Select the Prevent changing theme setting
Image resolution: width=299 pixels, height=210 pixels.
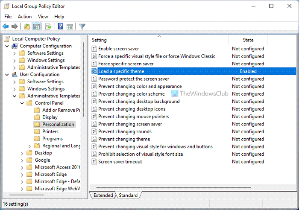(124, 139)
